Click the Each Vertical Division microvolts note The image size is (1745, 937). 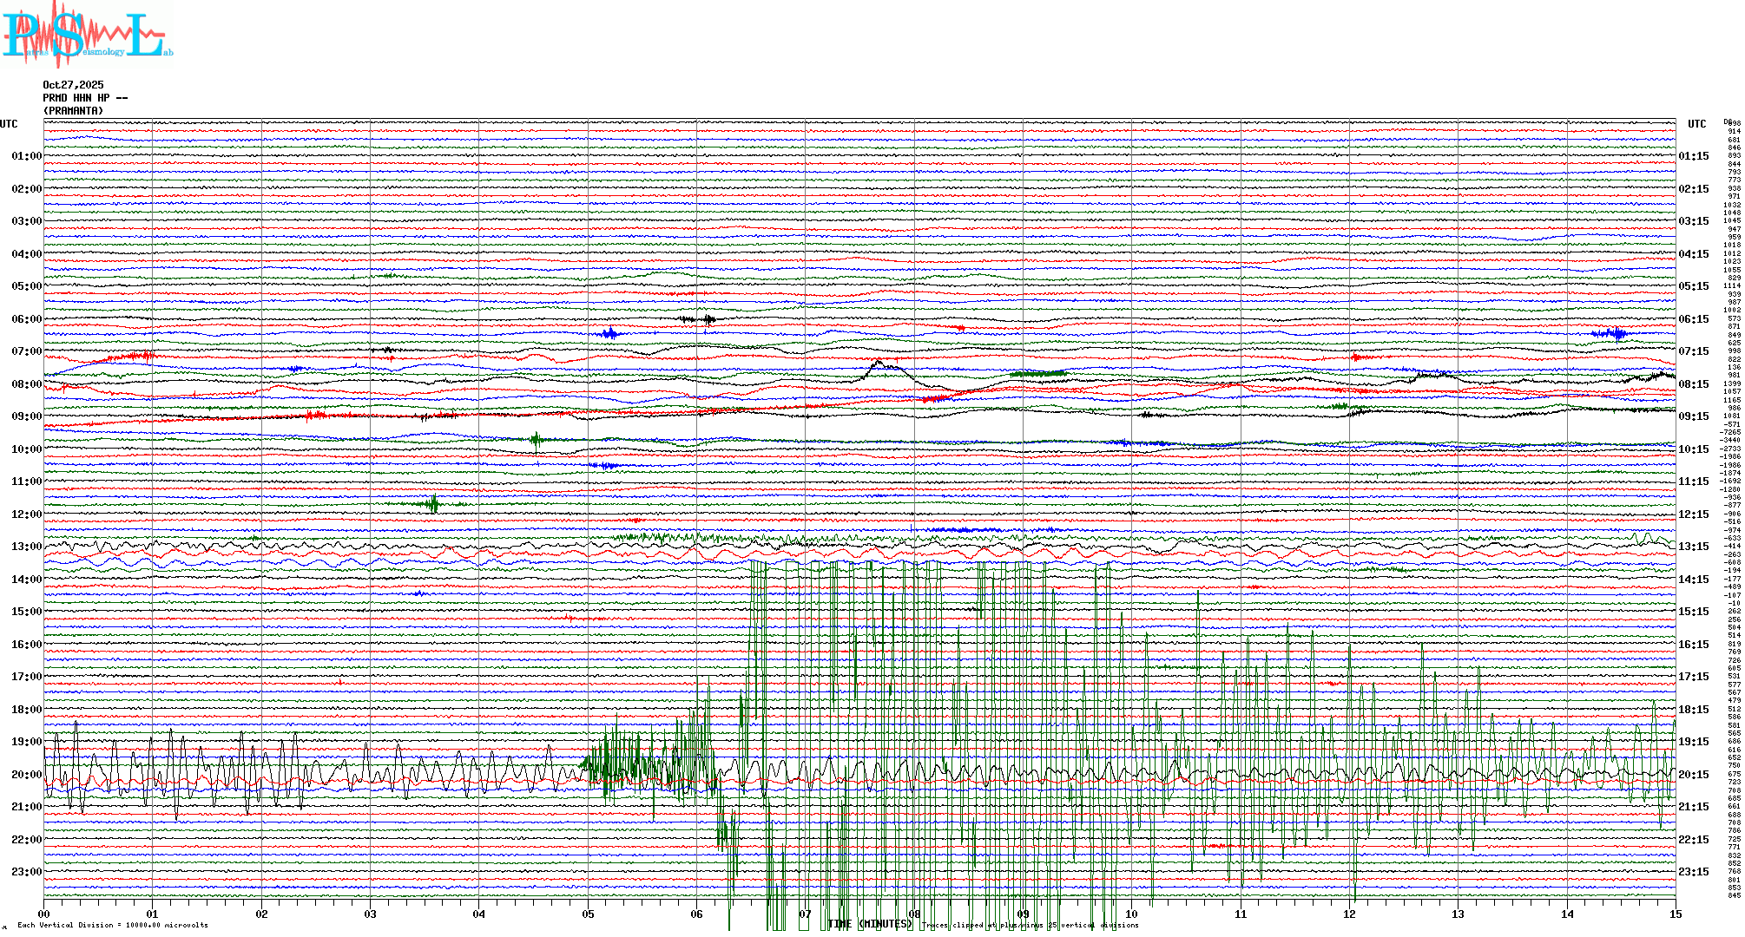[x=113, y=925]
